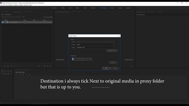Toggle the project writable lock icon

(x=2, y=66)
